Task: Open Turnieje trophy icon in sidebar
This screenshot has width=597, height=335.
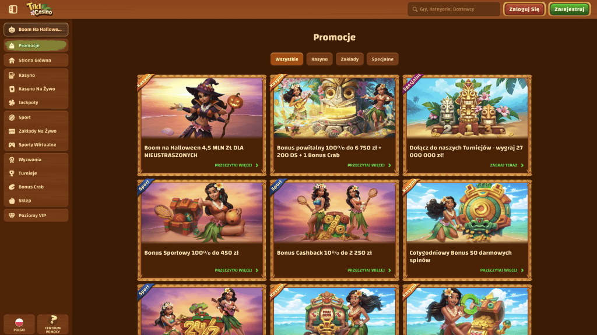Action: pos(12,173)
